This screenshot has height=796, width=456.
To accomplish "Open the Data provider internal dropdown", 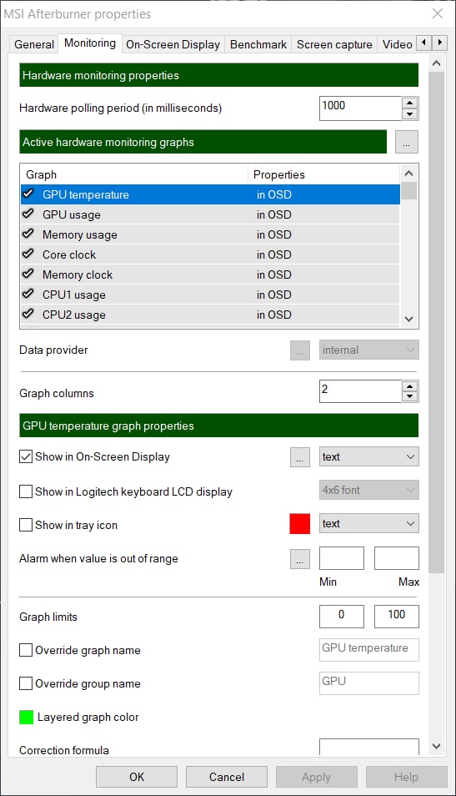I will point(368,350).
